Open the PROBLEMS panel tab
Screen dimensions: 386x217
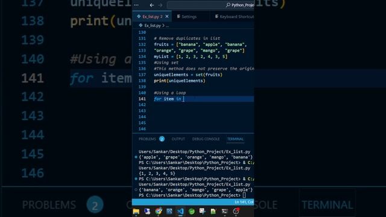pos(147,139)
